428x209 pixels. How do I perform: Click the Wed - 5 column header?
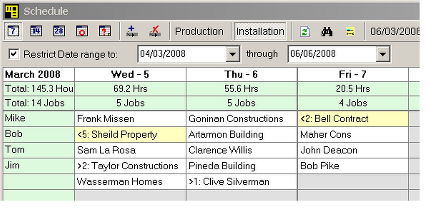point(130,74)
